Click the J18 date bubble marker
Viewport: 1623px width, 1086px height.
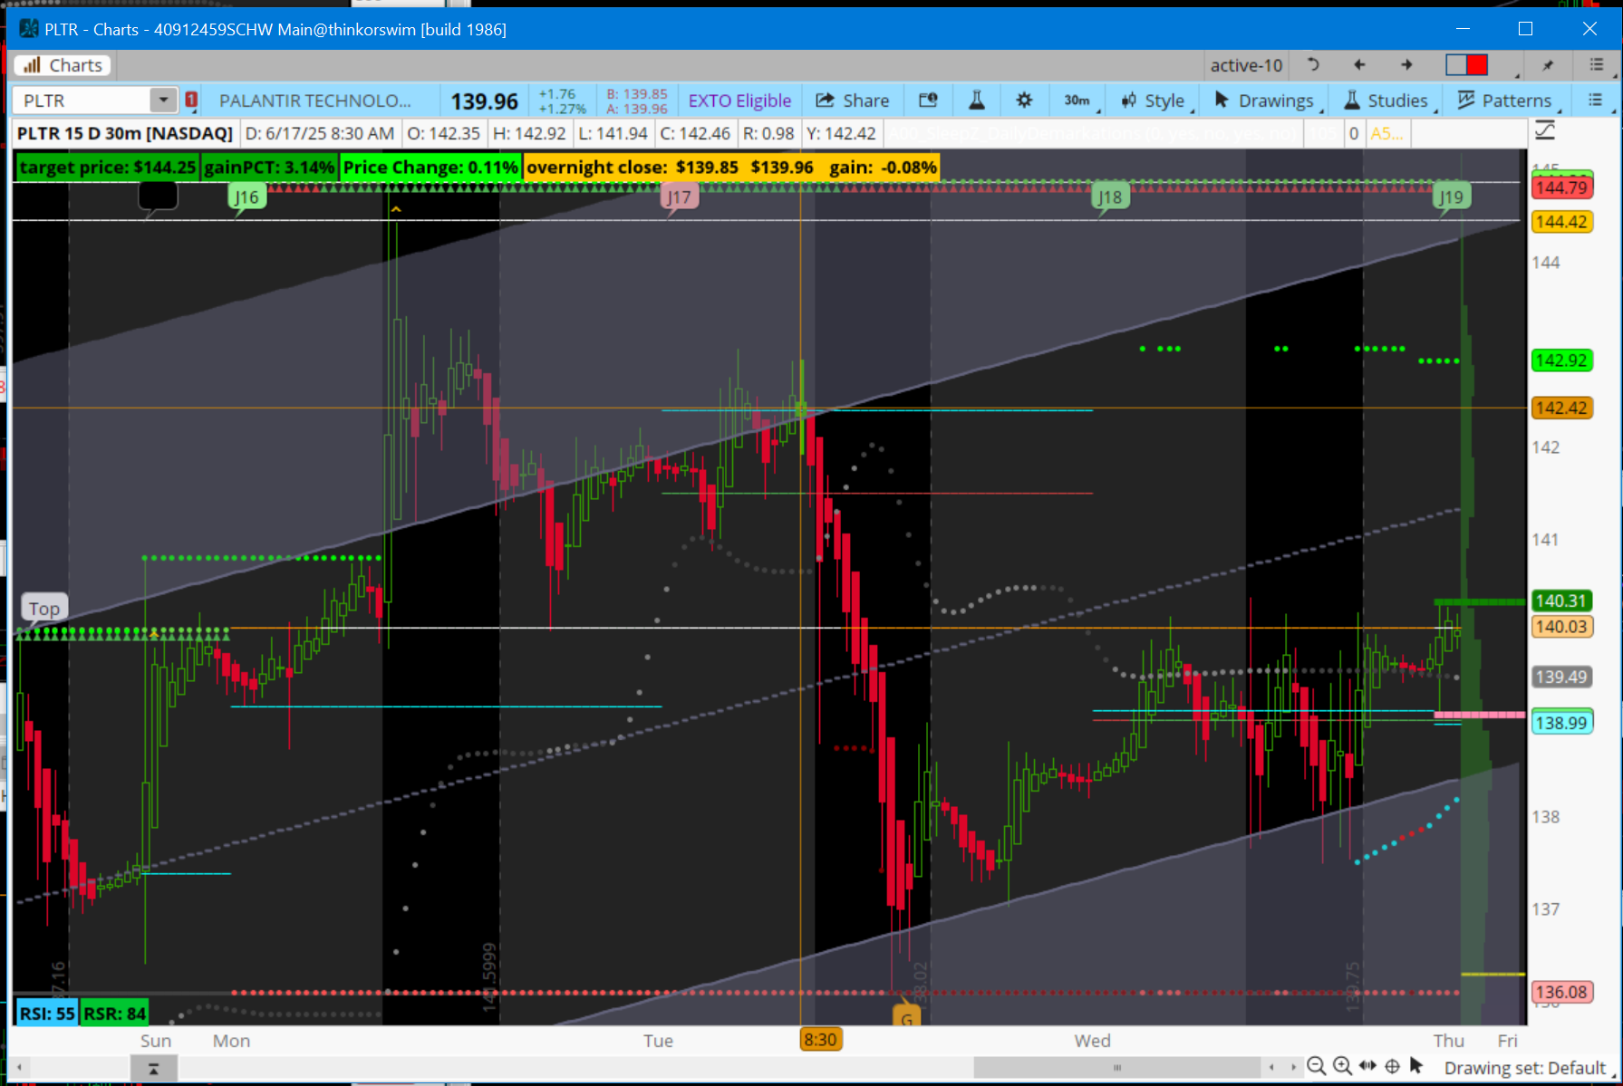(x=1110, y=197)
